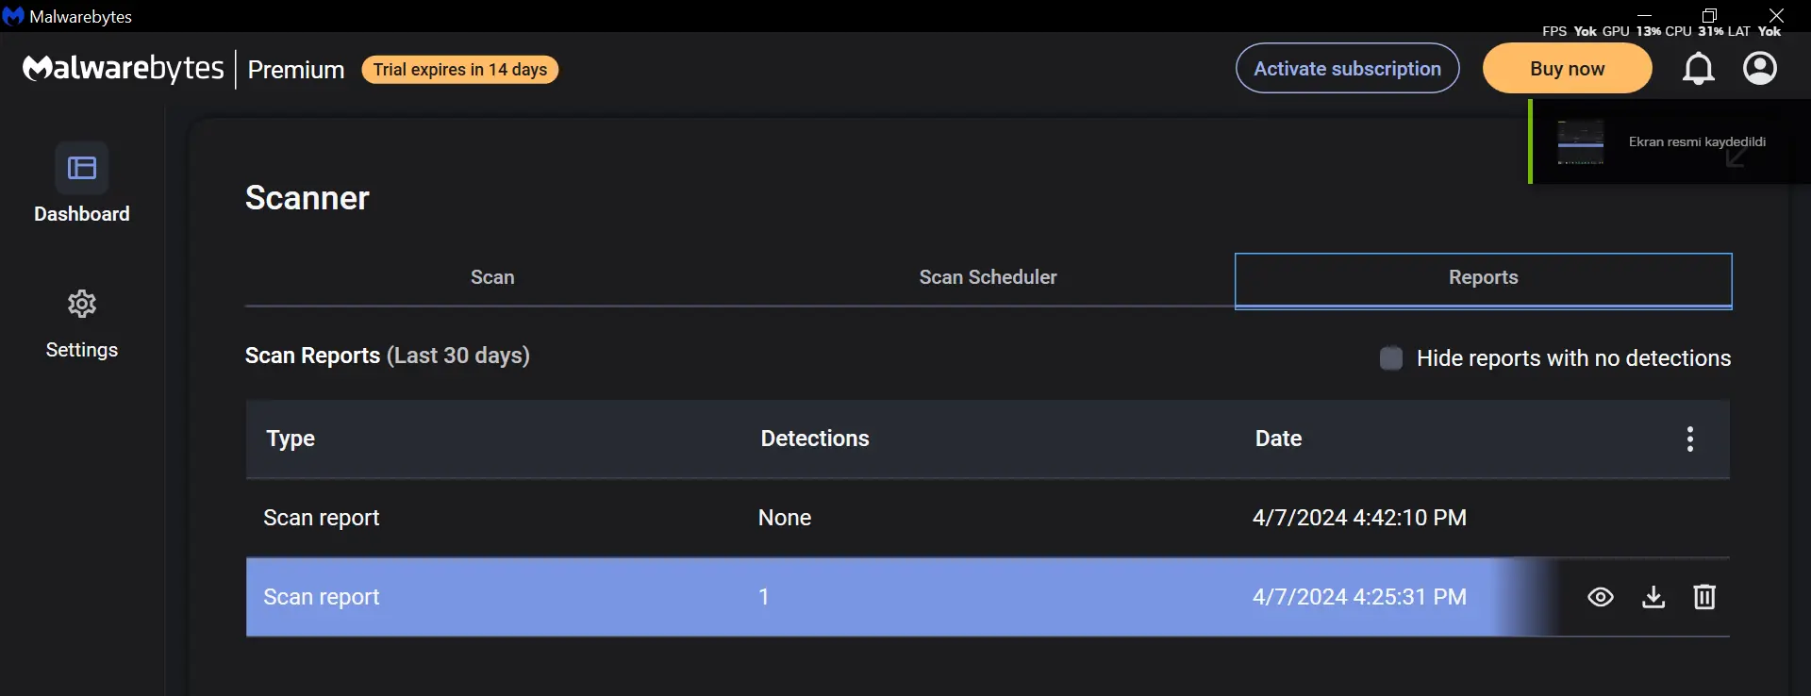Click the Buy now button
Image resolution: width=1811 pixels, height=696 pixels.
click(1567, 68)
